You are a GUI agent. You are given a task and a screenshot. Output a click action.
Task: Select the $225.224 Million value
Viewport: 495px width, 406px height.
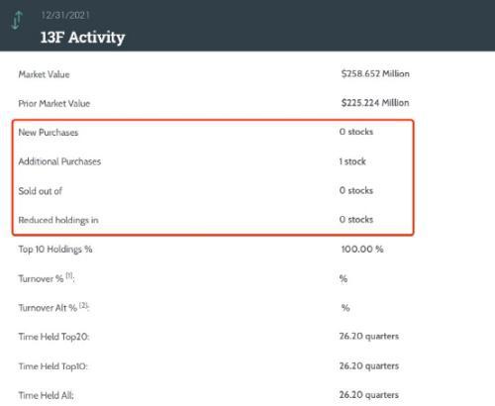375,103
